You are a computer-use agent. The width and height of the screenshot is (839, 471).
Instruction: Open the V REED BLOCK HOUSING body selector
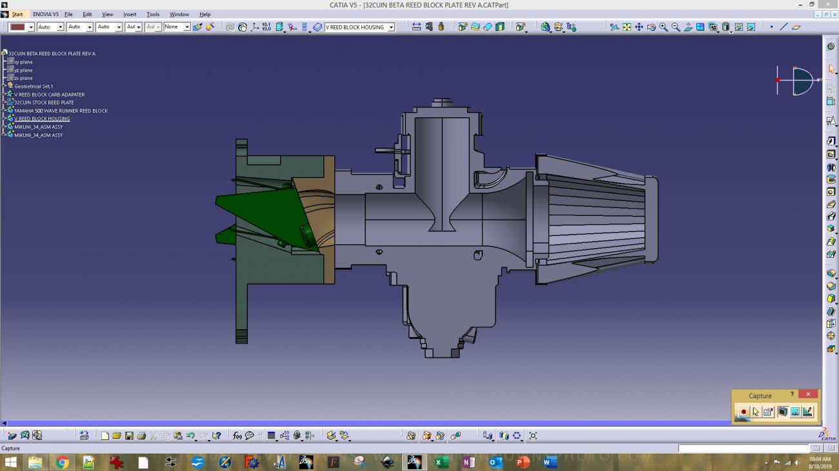(x=359, y=27)
